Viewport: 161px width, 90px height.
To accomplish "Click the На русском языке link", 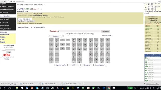I will 106,36.
